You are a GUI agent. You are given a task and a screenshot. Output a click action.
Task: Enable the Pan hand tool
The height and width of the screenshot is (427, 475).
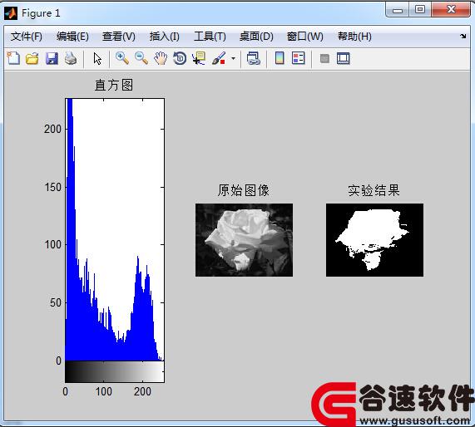(161, 58)
